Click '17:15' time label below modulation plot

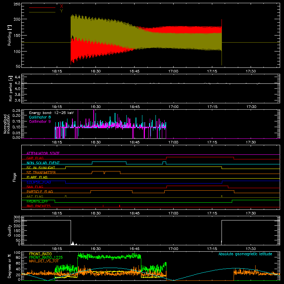(x=212, y=142)
